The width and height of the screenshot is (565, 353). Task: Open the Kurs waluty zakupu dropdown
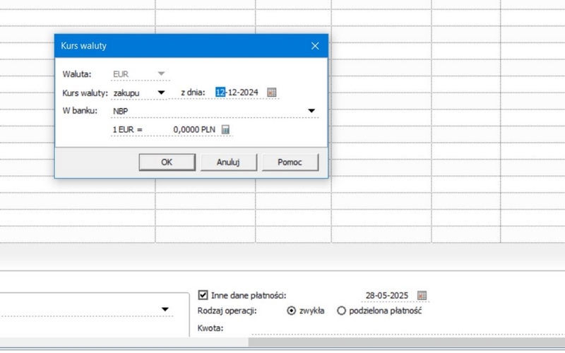click(x=161, y=92)
